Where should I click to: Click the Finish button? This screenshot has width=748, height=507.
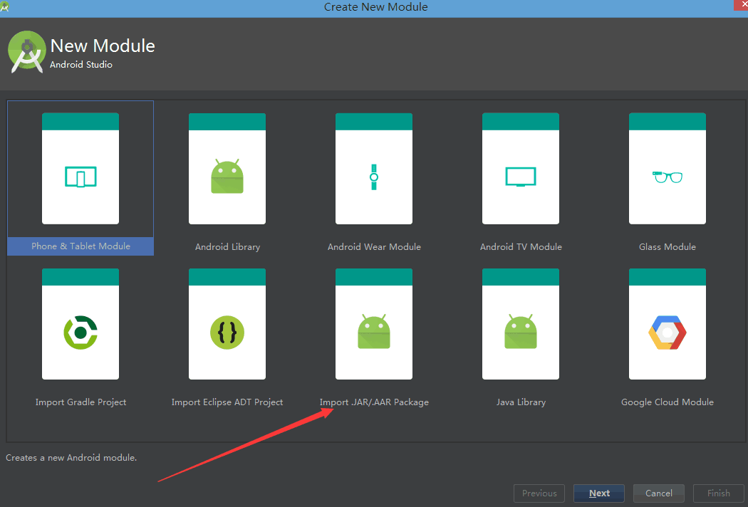[718, 493]
